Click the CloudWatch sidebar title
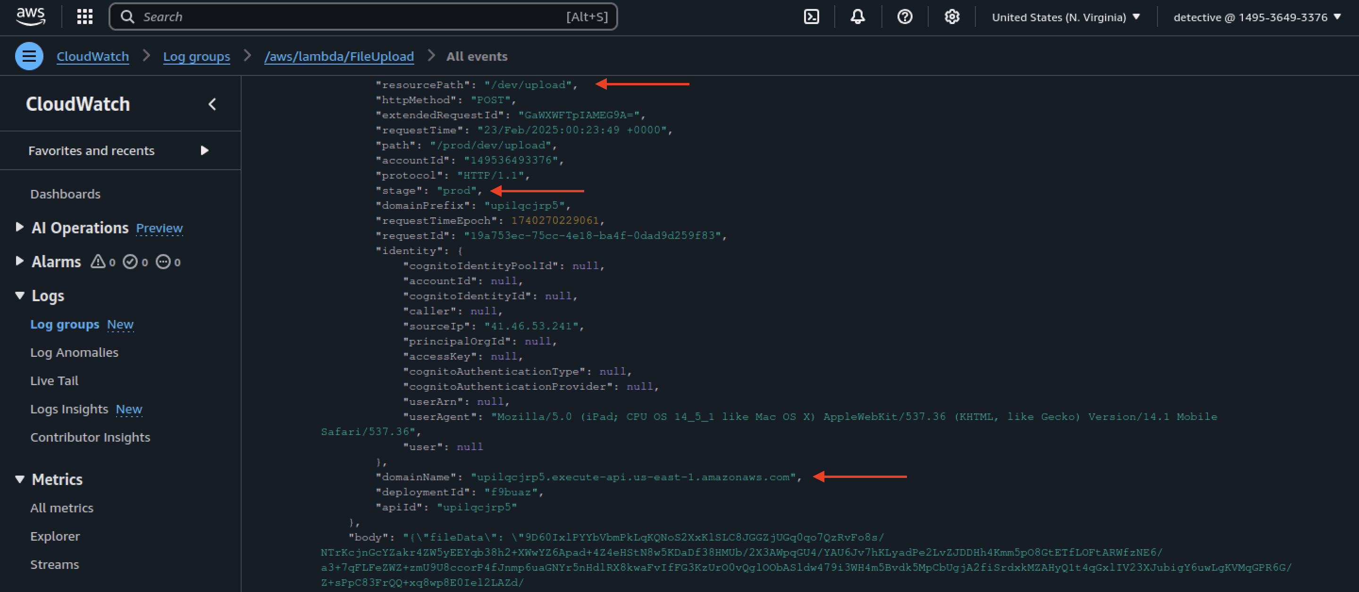 78,104
